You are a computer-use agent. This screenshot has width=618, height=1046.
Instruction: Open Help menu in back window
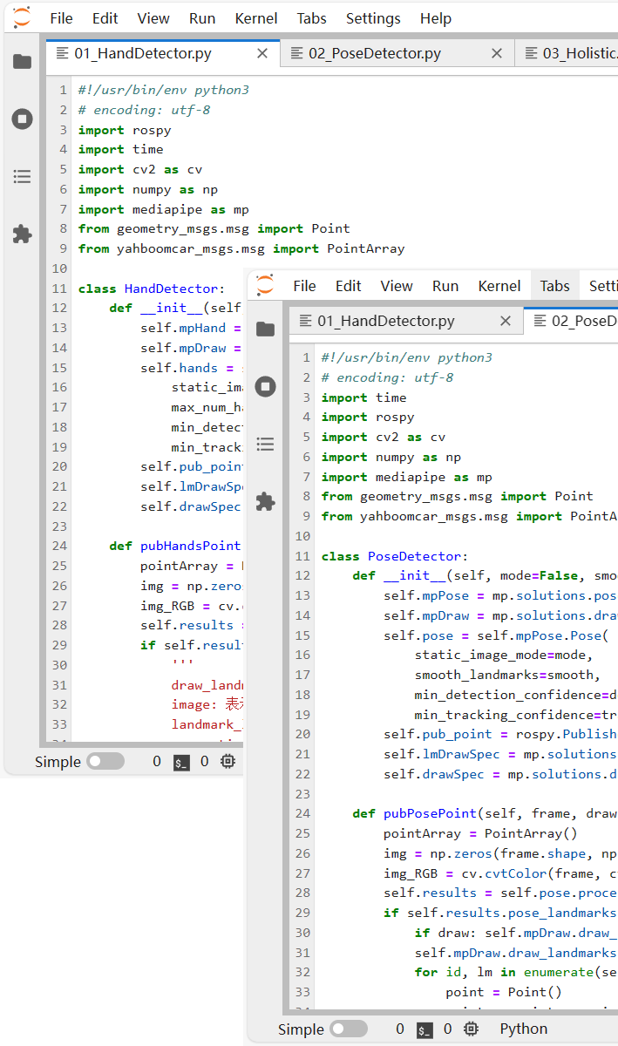click(436, 18)
